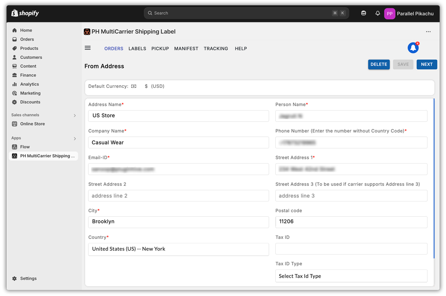Click the Email-ID field
Image resolution: width=446 pixels, height=296 pixels.
click(178, 169)
